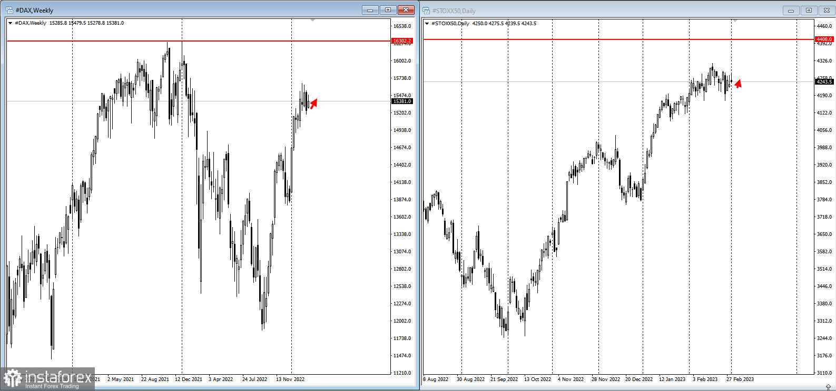Viewport: 836px width, 391px height.
Task: Click the '20 Dec 2022' date label
Action: [x=639, y=379]
